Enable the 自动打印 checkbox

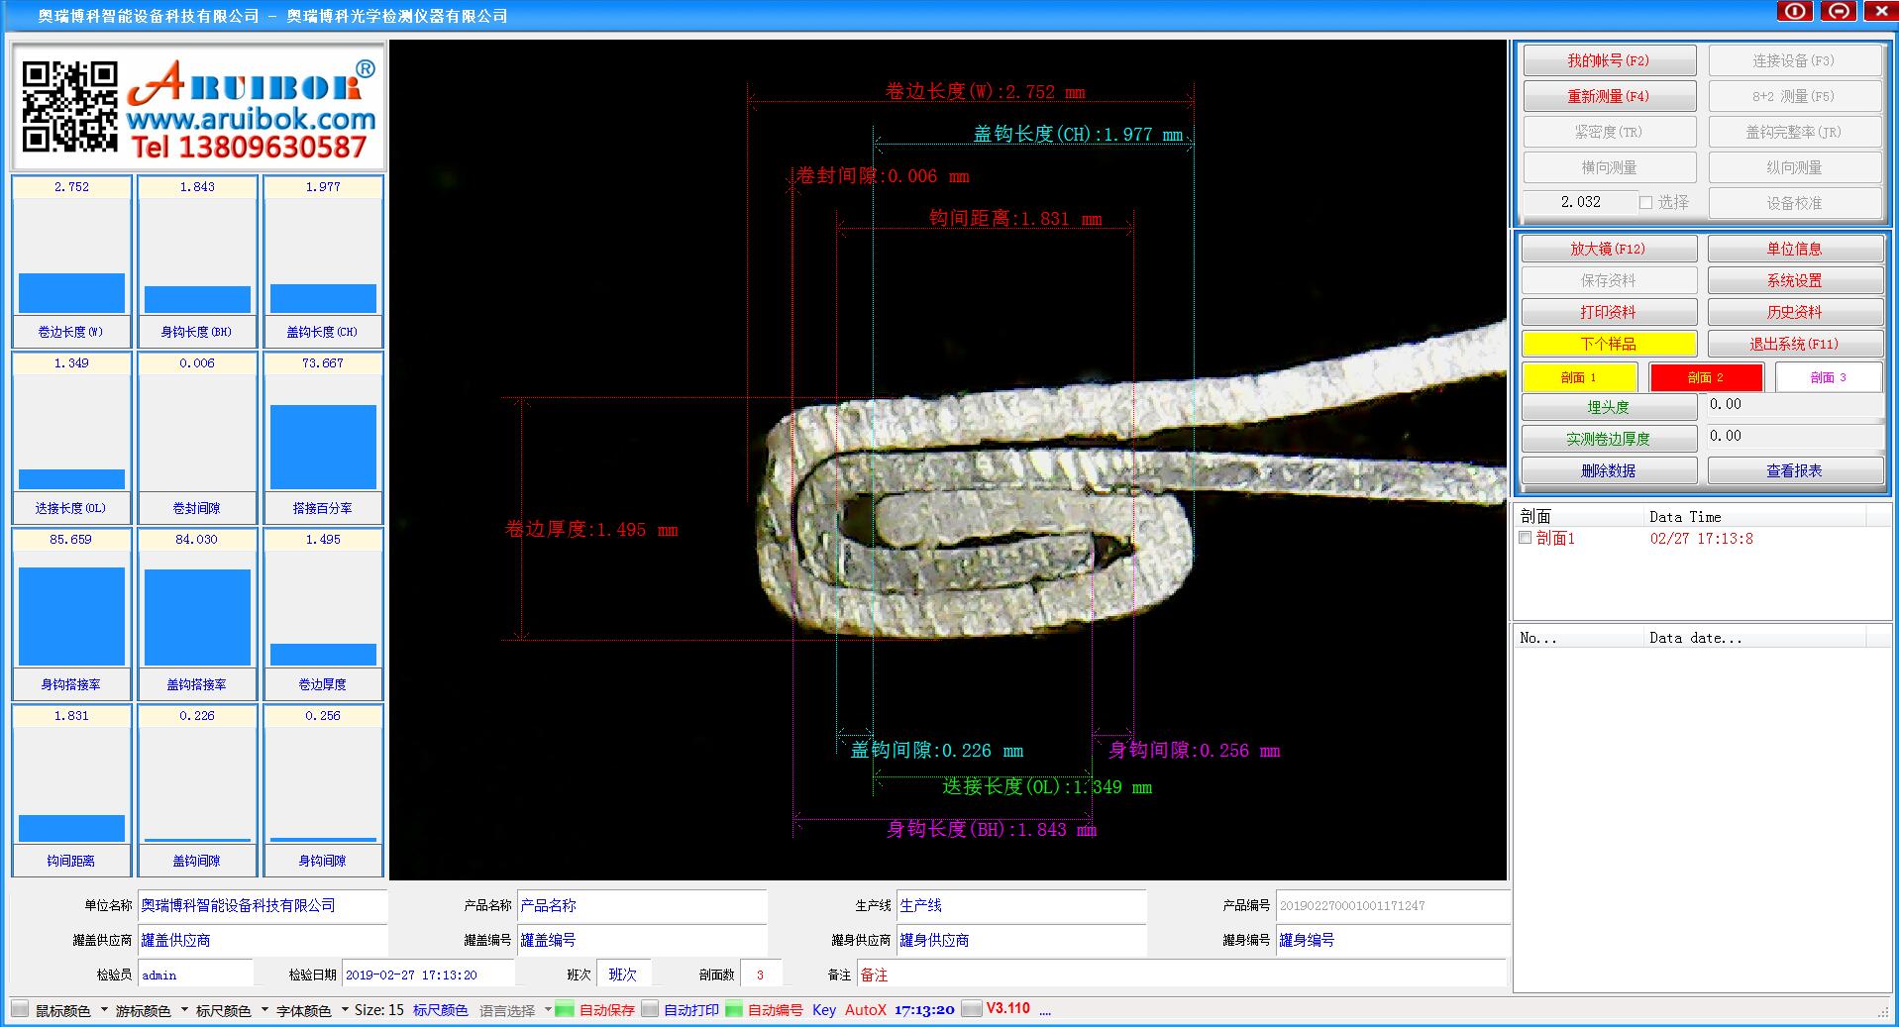pyautogui.click(x=650, y=1009)
